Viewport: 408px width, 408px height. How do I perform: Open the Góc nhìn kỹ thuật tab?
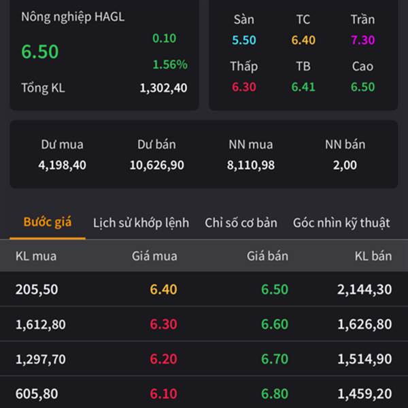[x=341, y=222]
